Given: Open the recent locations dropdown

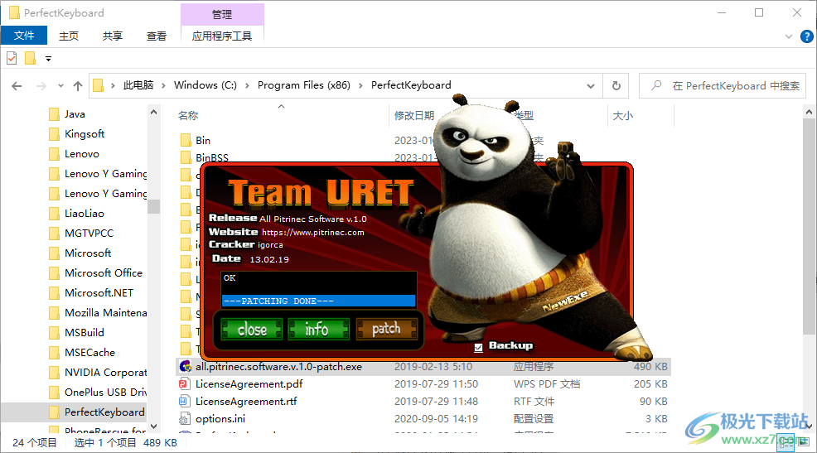Looking at the screenshot, I should tap(61, 86).
